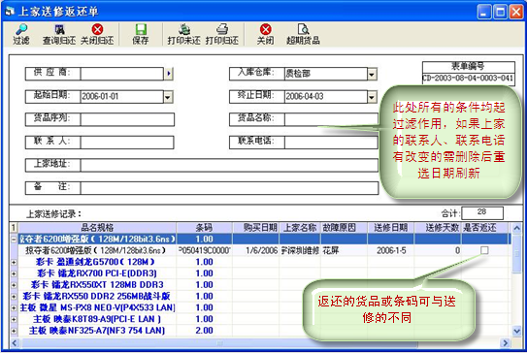This screenshot has width=527, height=353.
Task: Click the table scroll down arrow
Action: point(516,331)
